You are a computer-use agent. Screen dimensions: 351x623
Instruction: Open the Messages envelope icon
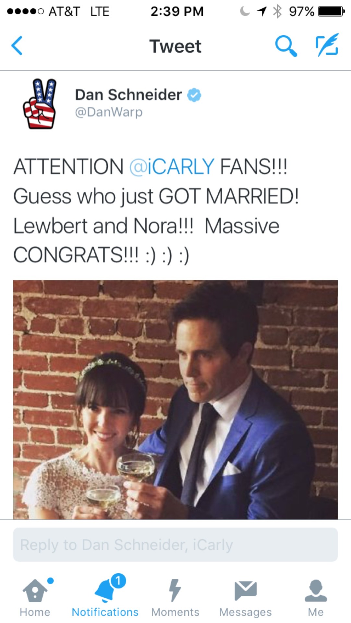point(246,591)
